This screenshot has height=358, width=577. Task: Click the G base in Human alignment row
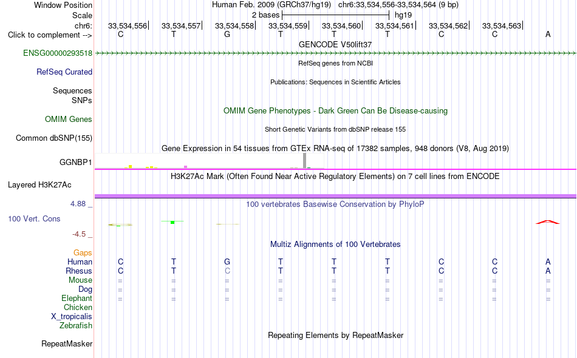[227, 262]
